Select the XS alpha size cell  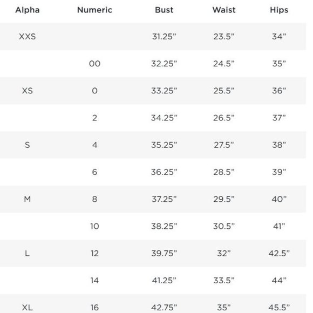[x=28, y=91]
